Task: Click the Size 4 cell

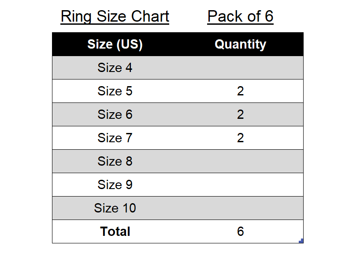Action: point(115,68)
